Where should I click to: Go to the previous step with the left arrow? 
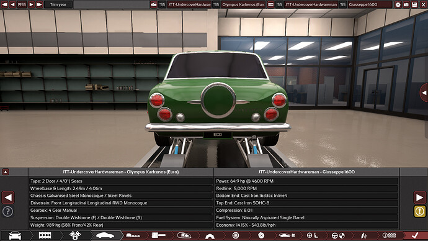8,198
